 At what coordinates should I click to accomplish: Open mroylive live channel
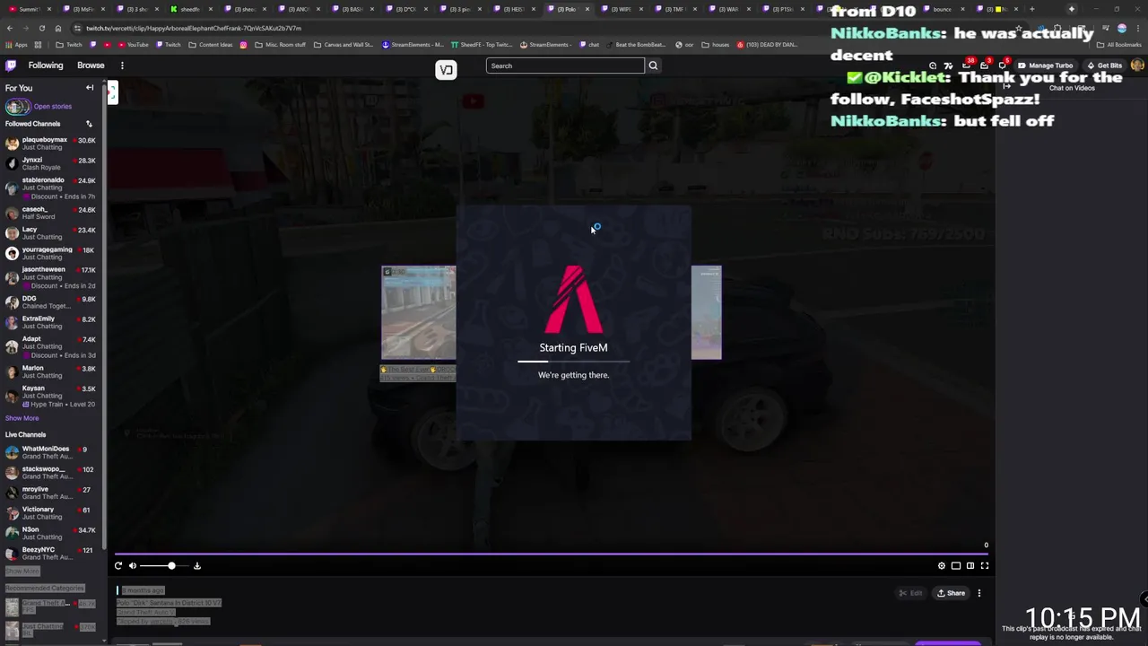51,493
